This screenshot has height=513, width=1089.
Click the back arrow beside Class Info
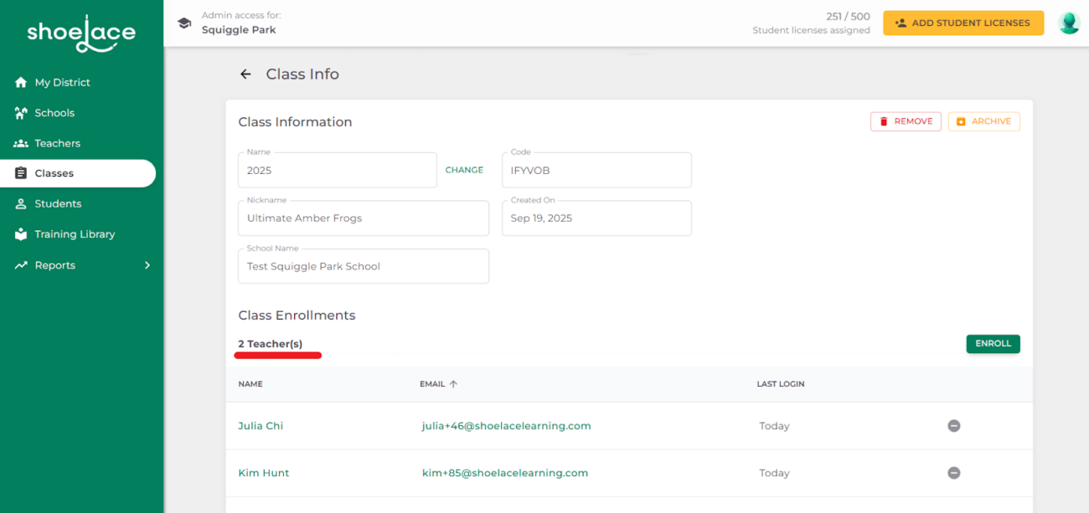(x=245, y=74)
